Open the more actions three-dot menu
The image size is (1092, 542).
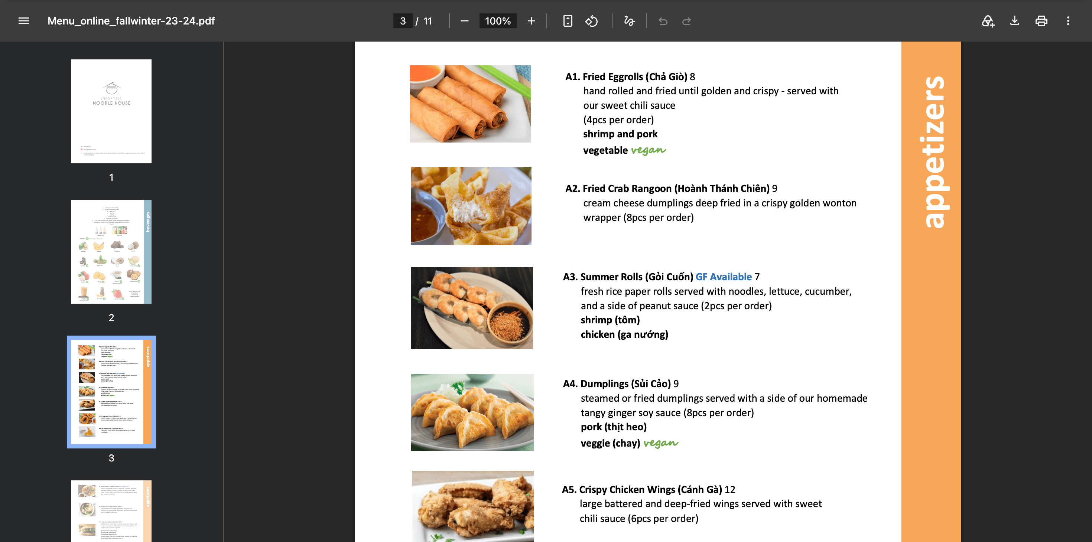(x=1068, y=21)
